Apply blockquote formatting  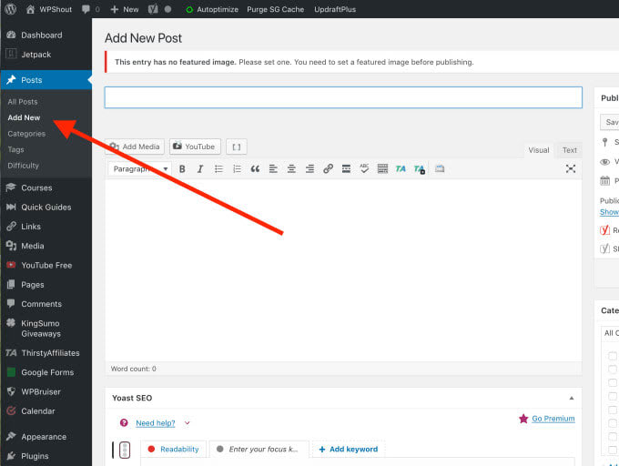coord(255,169)
